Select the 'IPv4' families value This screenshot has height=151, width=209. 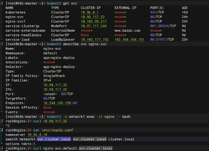pos(47,80)
